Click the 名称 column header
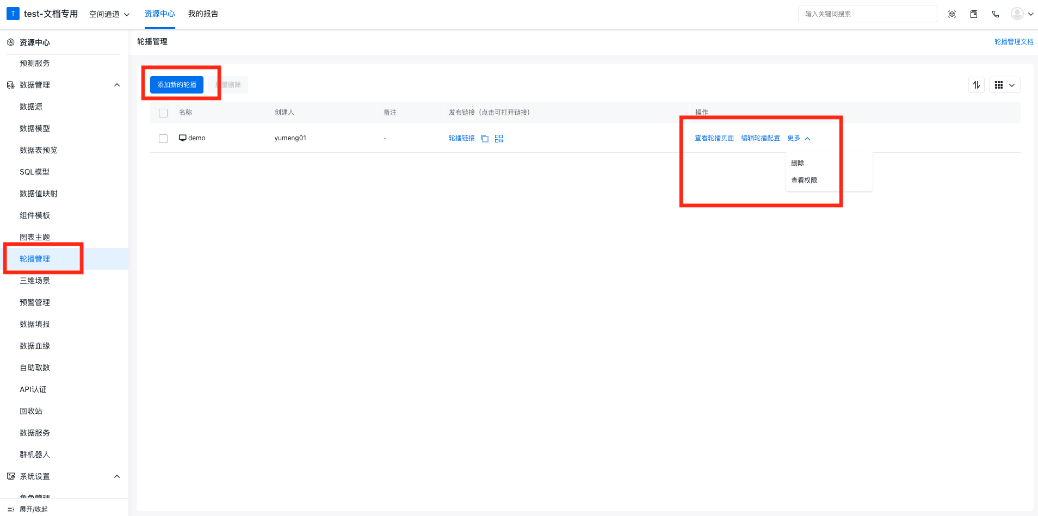 point(186,113)
